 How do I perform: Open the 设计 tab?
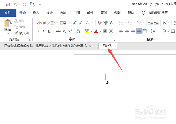(50, 13)
